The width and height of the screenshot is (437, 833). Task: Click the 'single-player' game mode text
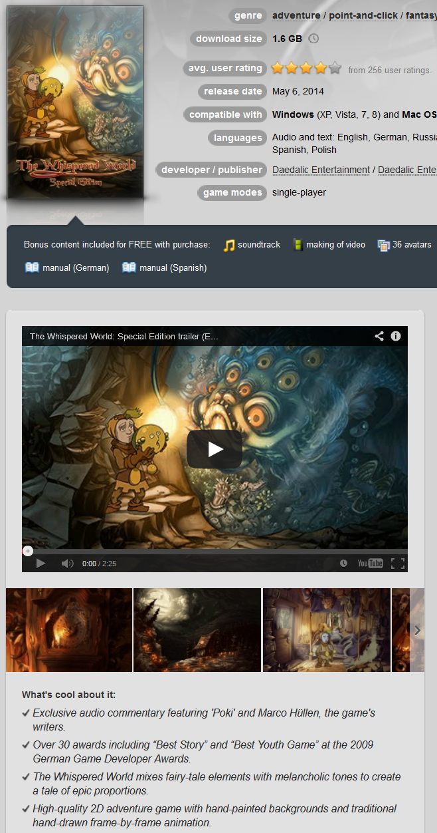[299, 192]
